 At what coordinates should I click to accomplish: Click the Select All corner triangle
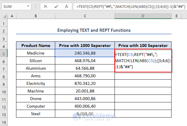(x=4, y=16)
